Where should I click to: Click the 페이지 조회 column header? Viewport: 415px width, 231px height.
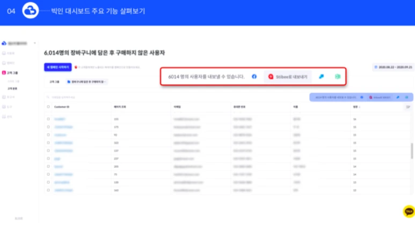(120, 107)
